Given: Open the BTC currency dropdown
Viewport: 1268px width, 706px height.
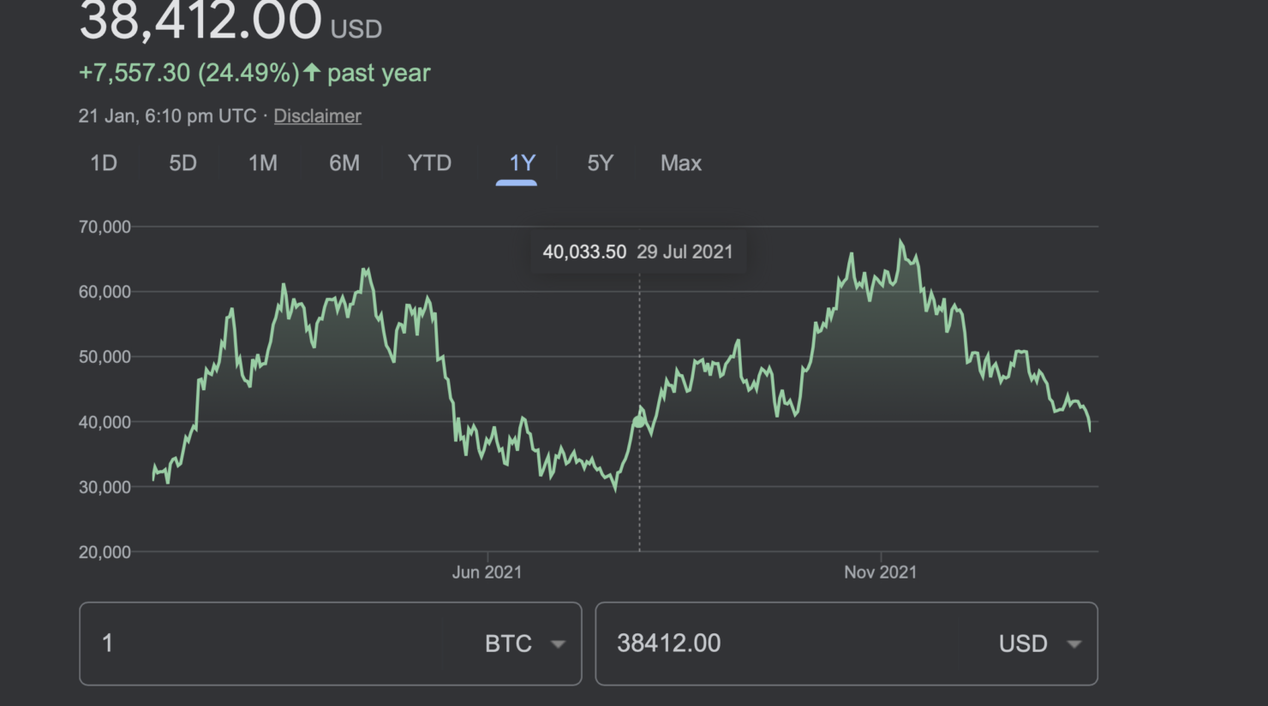Looking at the screenshot, I should point(525,644).
